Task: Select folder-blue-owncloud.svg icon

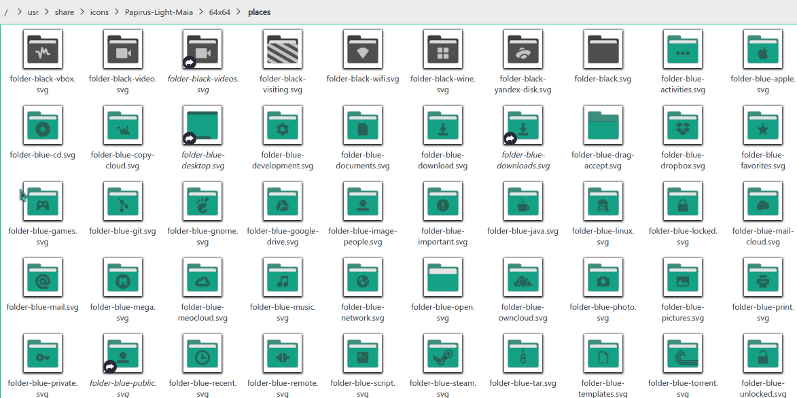Action: click(x=523, y=277)
